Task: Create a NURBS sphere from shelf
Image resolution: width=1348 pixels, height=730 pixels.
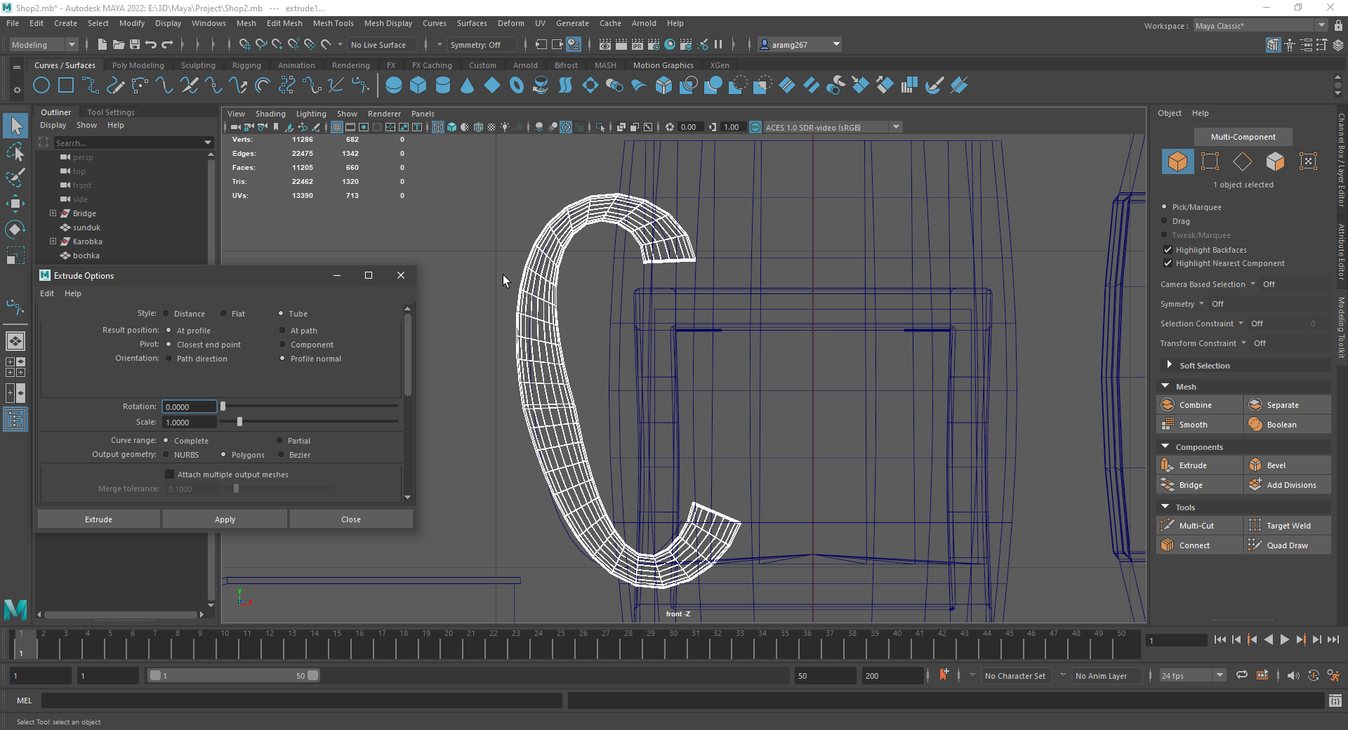Action: pyautogui.click(x=394, y=86)
